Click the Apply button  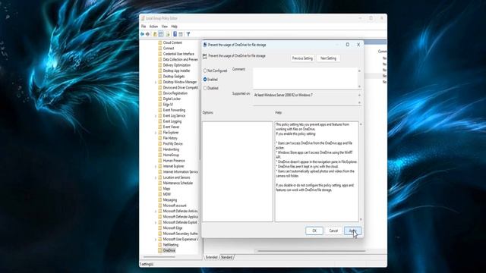pyautogui.click(x=352, y=231)
